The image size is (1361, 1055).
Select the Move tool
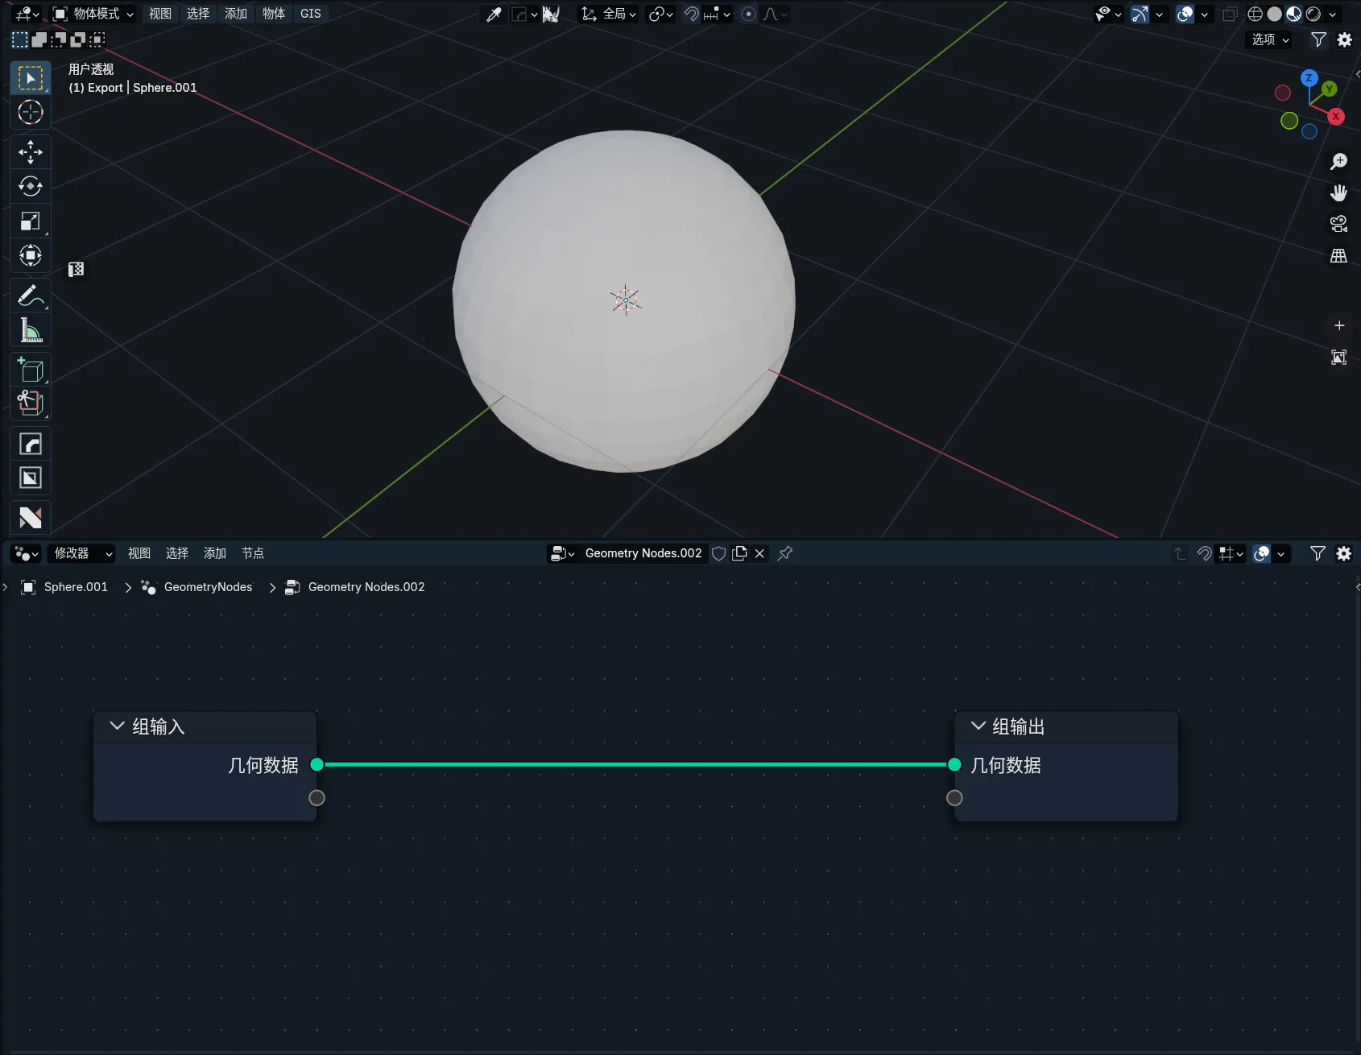point(31,152)
